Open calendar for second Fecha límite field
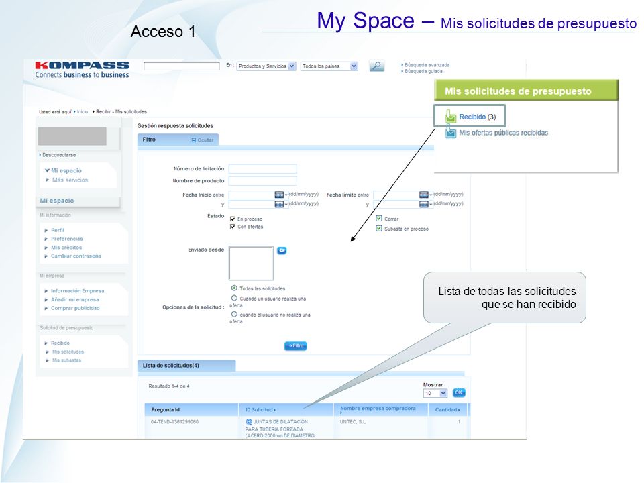The width and height of the screenshot is (644, 483). point(424,204)
